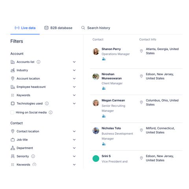Screen dimensions: 189x189
Task: Click the Contact Info column header
Action: pos(148,39)
